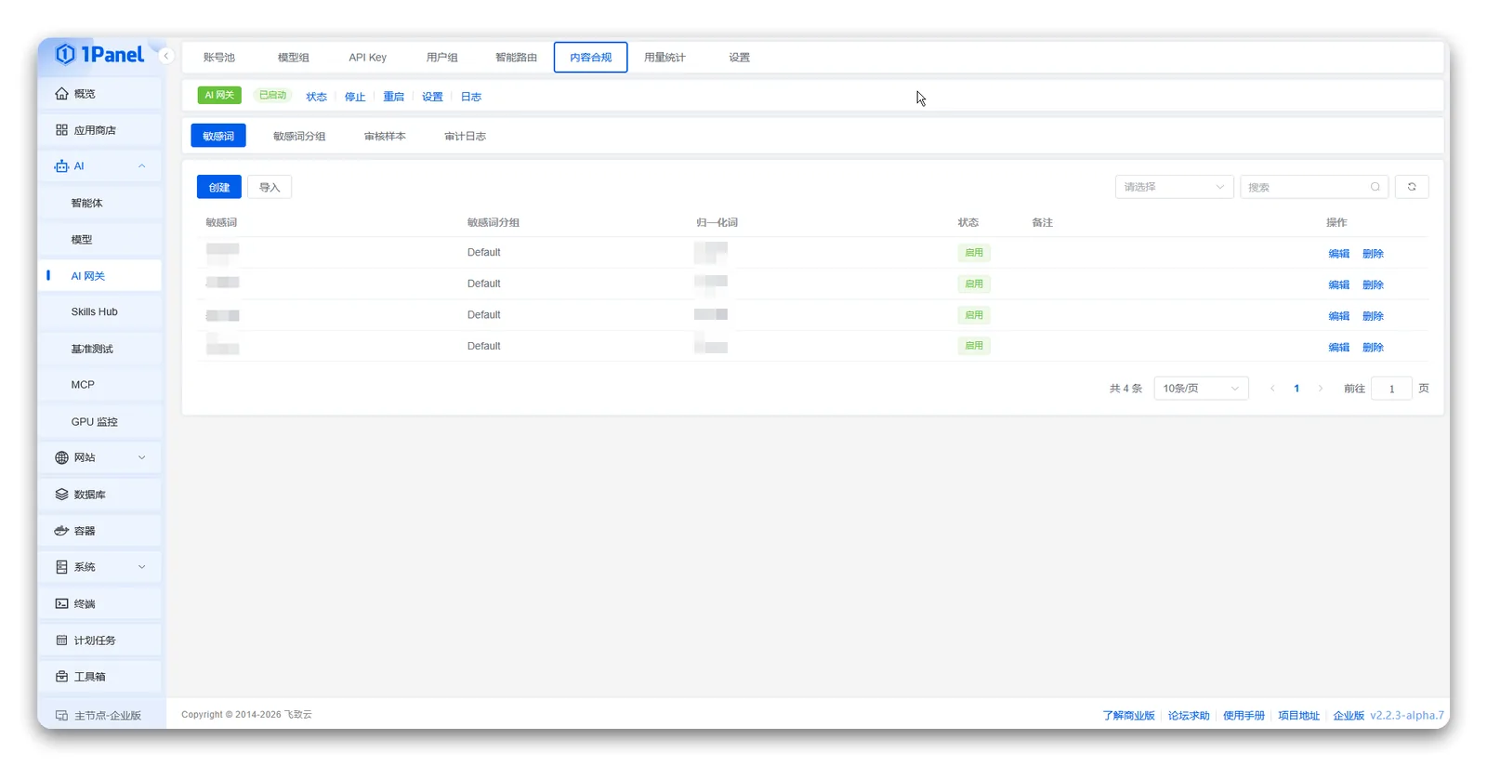Click the 前往 page number input field

tap(1391, 389)
